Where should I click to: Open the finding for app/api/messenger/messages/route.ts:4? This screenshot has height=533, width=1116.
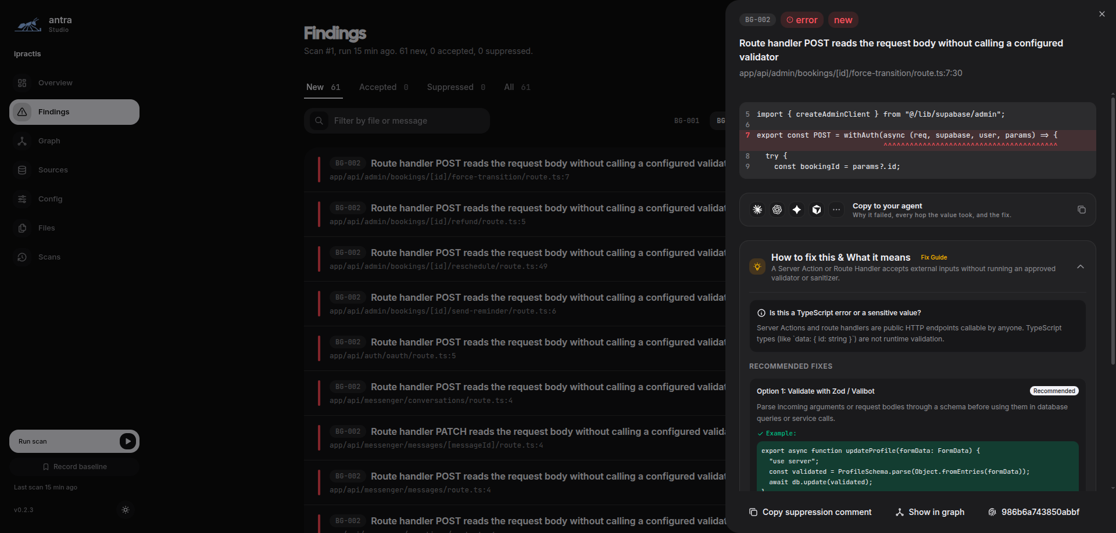[x=514, y=482]
